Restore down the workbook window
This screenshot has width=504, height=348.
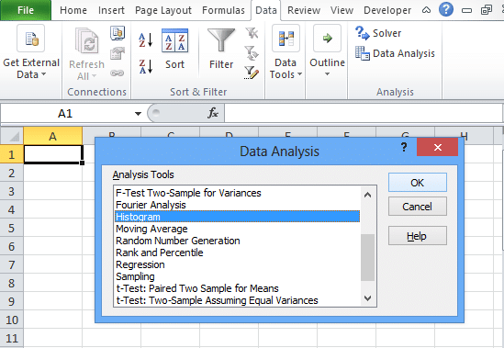pyautogui.click(x=486, y=10)
